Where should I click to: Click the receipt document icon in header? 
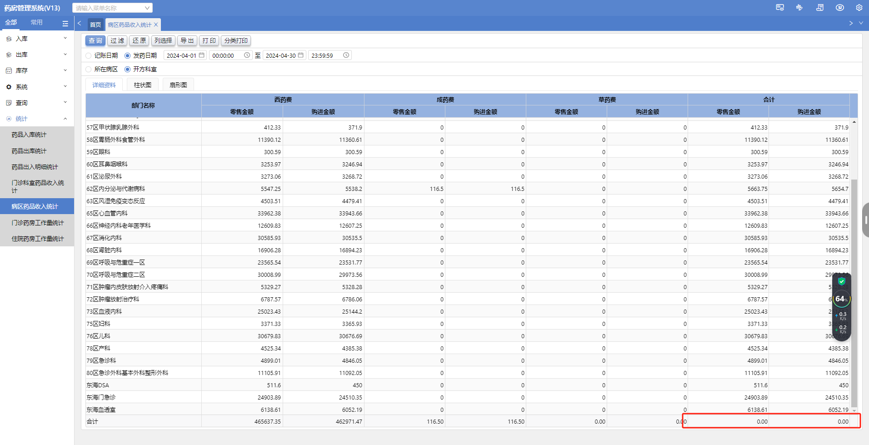click(x=819, y=8)
